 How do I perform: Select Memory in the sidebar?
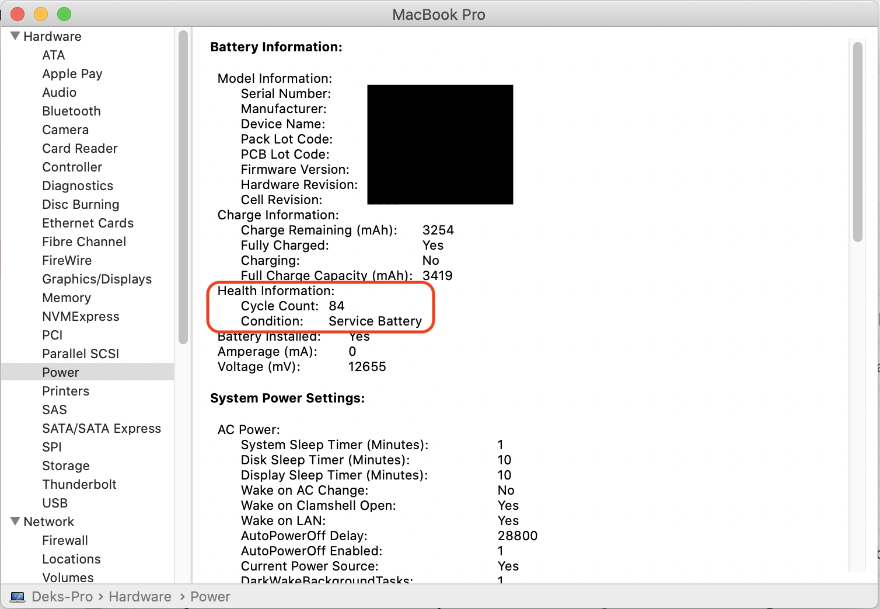click(67, 297)
